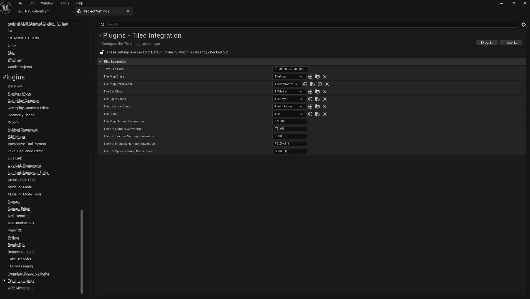
Task: Edit Tile Map Naming Convention field
Action: click(290, 121)
